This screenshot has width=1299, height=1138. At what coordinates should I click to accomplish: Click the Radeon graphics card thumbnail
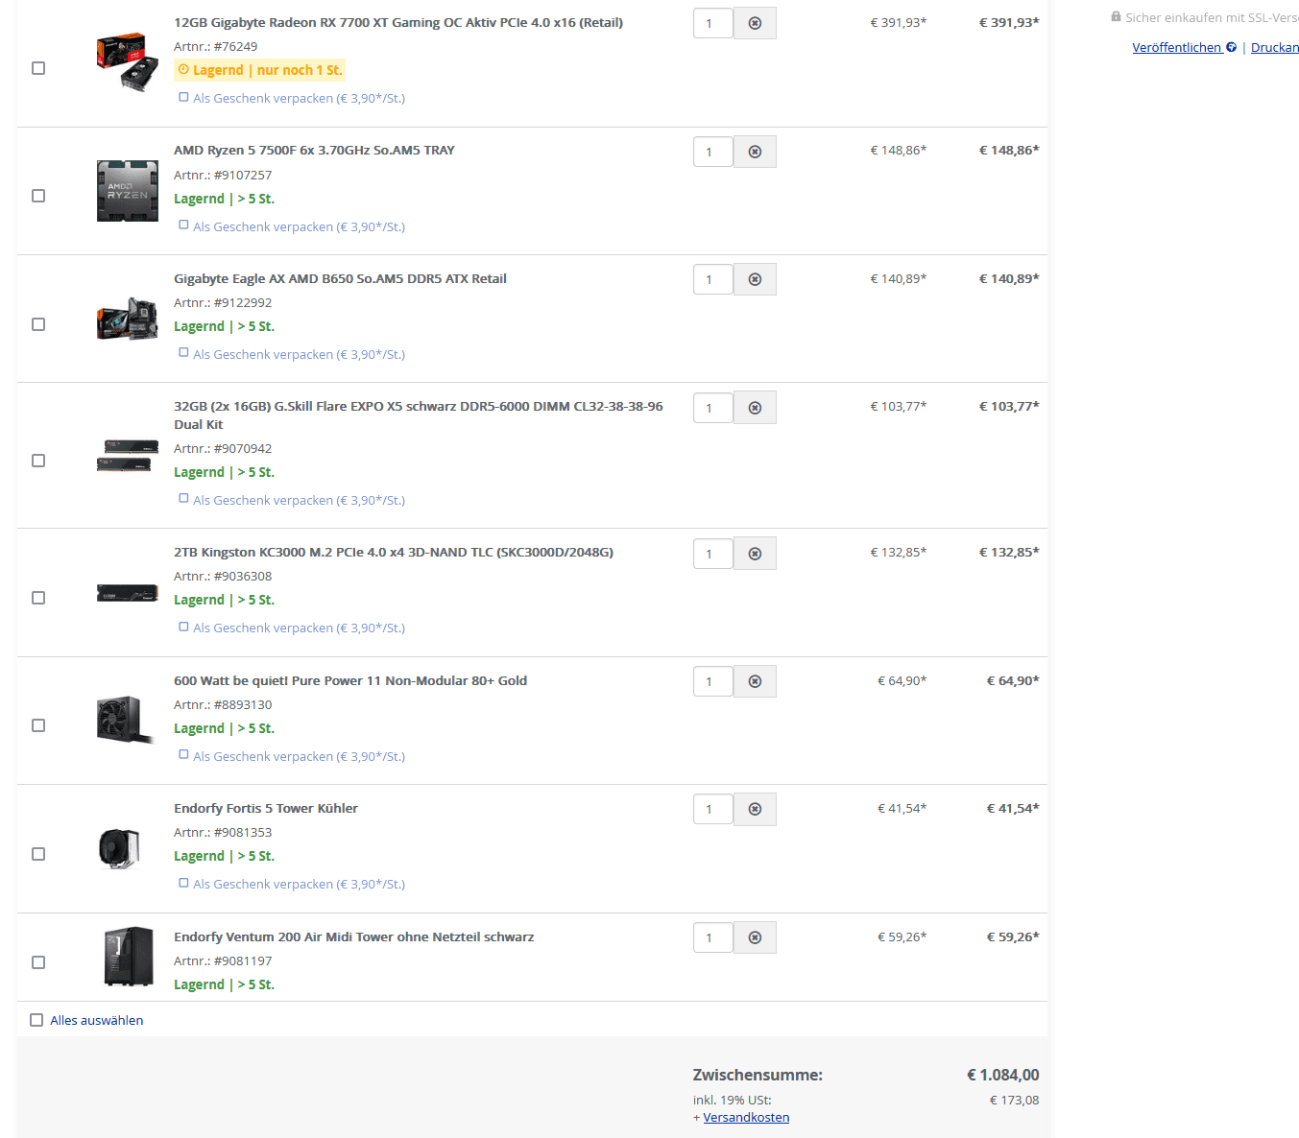pos(127,61)
